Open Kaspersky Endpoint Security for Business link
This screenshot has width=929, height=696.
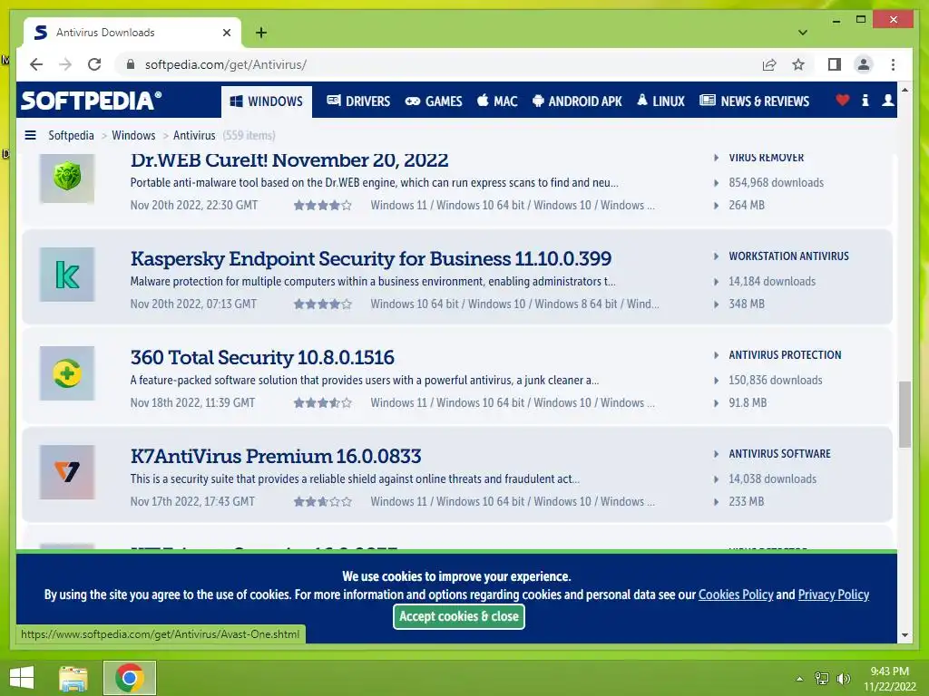(x=371, y=258)
